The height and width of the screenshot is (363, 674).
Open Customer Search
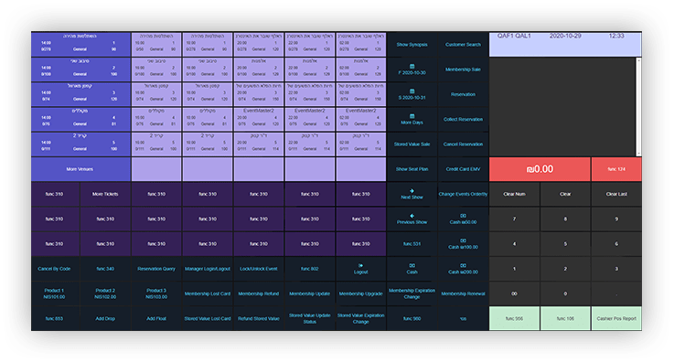pos(463,44)
